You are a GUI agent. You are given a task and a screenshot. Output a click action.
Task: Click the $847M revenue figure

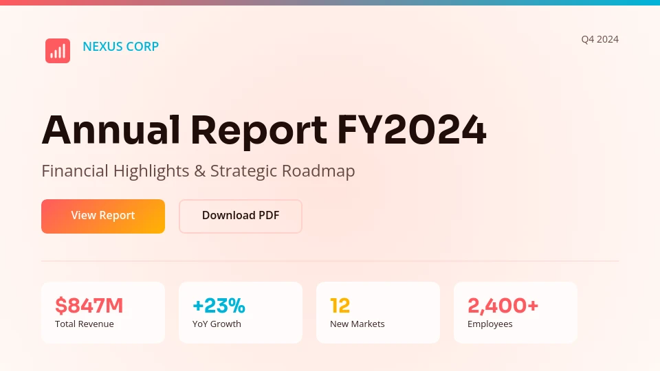coord(89,305)
